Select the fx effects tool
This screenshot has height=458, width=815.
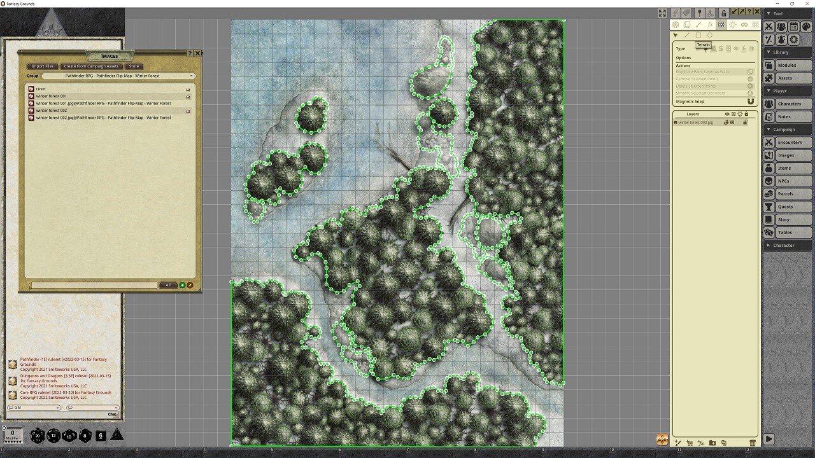710,24
